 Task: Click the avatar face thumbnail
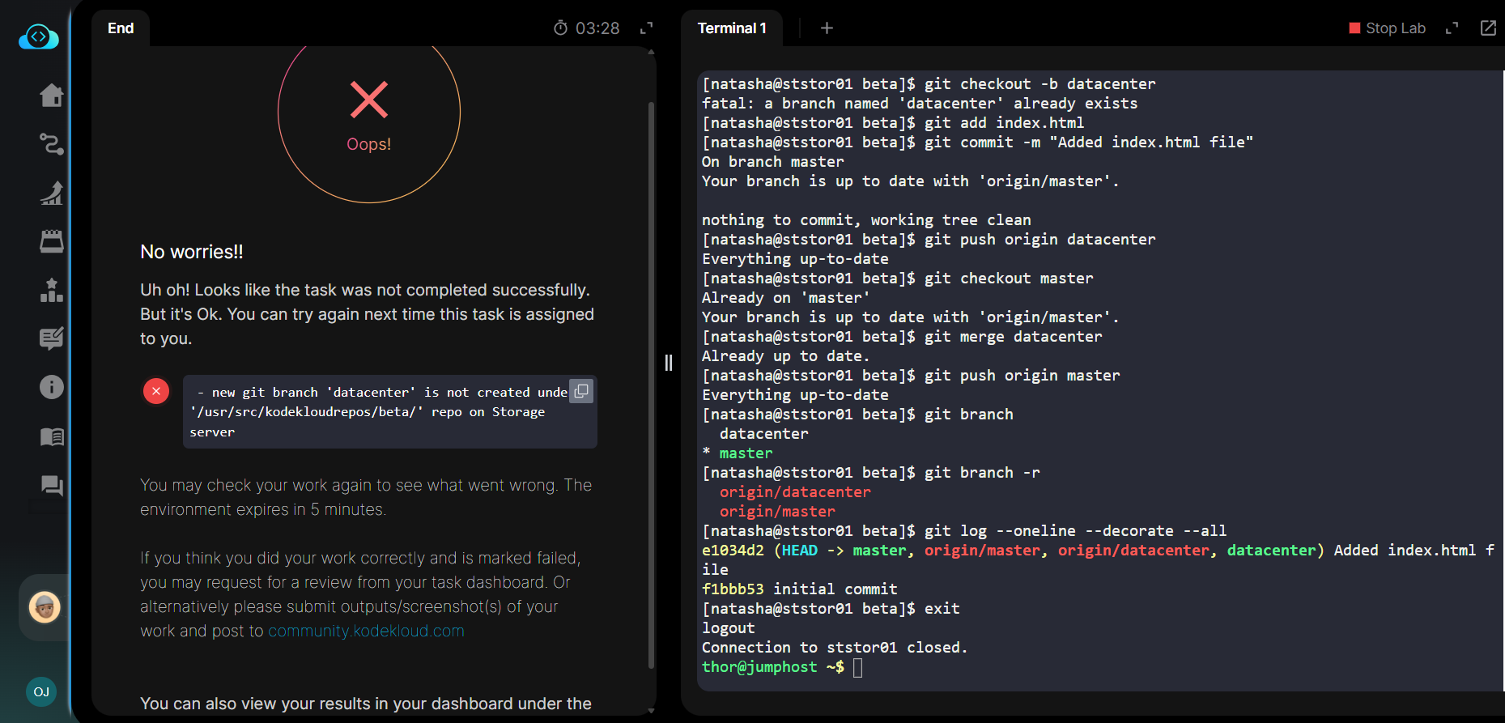coord(45,607)
